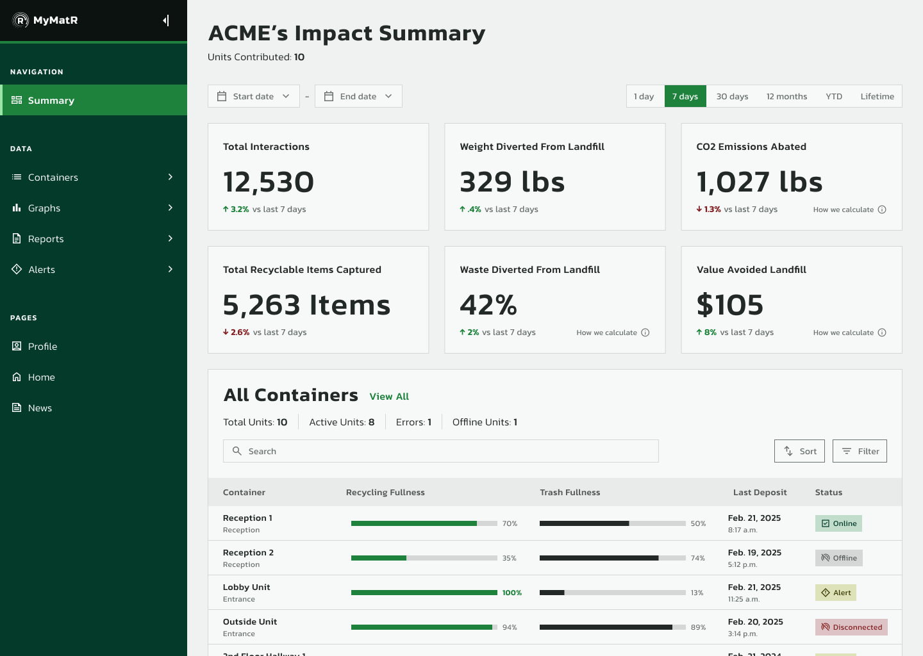Open the Summary navigation item
923x656 pixels.
pyautogui.click(x=94, y=100)
